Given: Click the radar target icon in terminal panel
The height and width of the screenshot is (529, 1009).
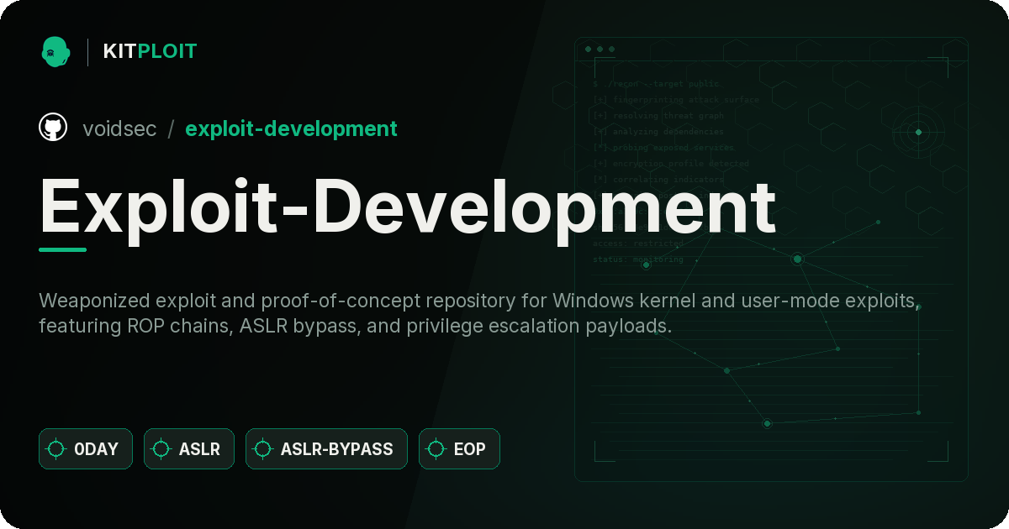Looking at the screenshot, I should coord(918,132).
